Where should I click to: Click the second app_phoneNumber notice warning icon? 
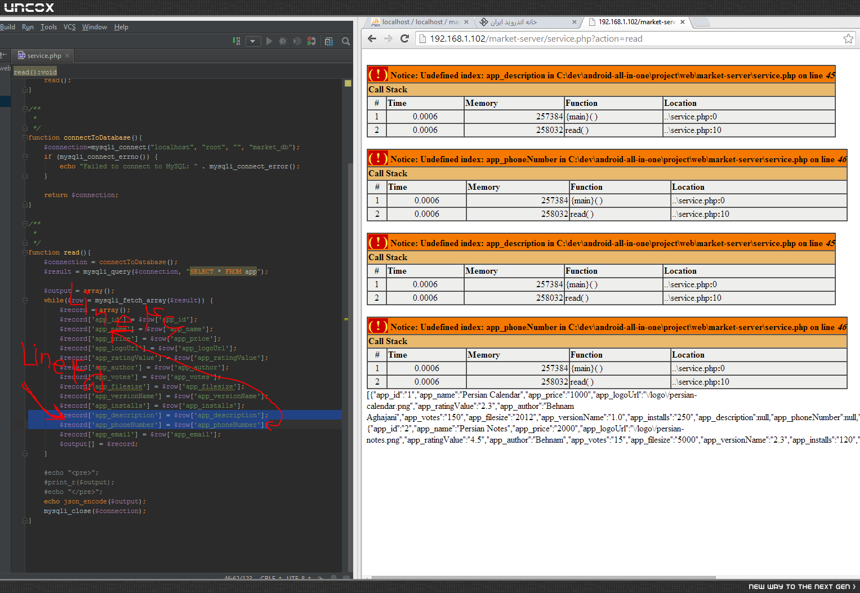pos(378,326)
